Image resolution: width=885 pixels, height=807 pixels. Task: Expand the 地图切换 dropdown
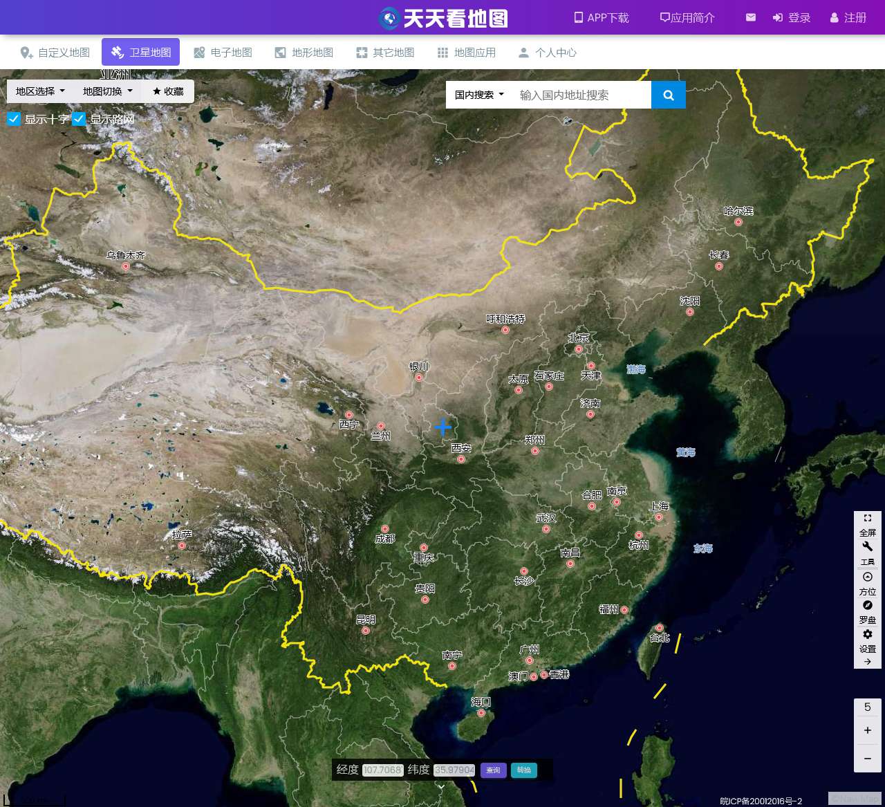tap(107, 91)
